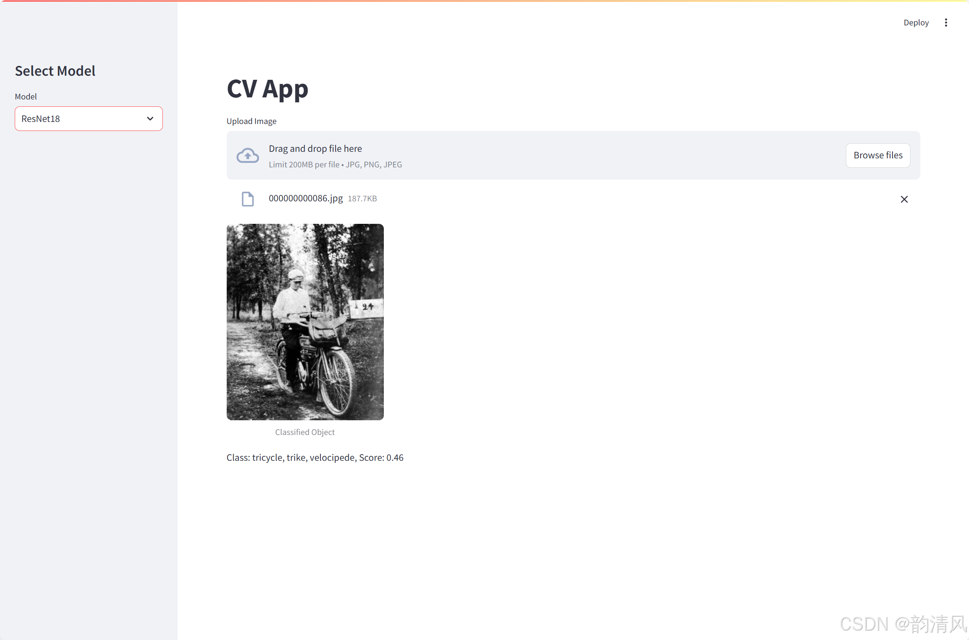Remove uploaded file with X icon
The height and width of the screenshot is (640, 969).
(904, 199)
